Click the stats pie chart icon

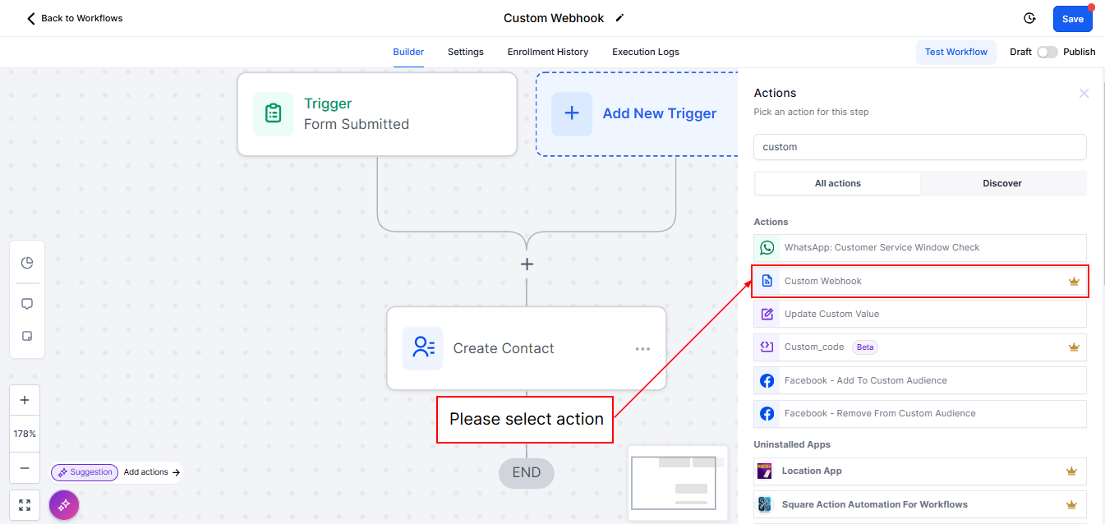tap(27, 263)
